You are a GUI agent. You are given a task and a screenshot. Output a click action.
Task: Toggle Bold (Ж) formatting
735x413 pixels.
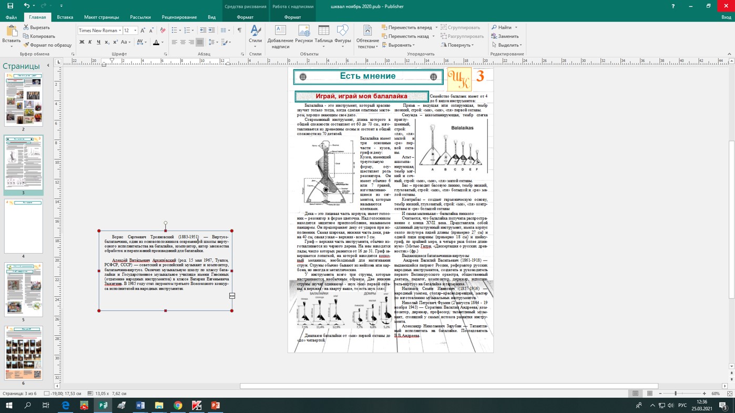click(x=81, y=42)
